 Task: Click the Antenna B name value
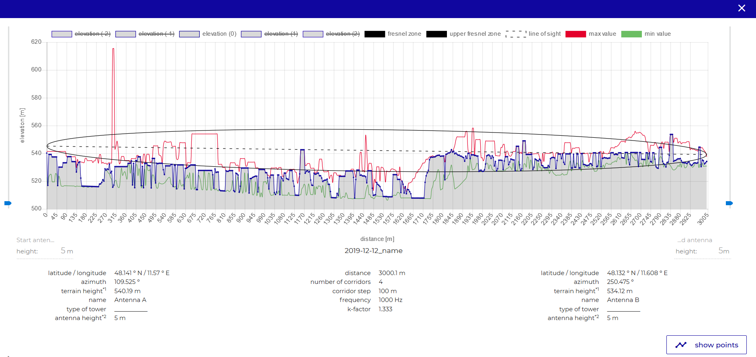tap(623, 300)
